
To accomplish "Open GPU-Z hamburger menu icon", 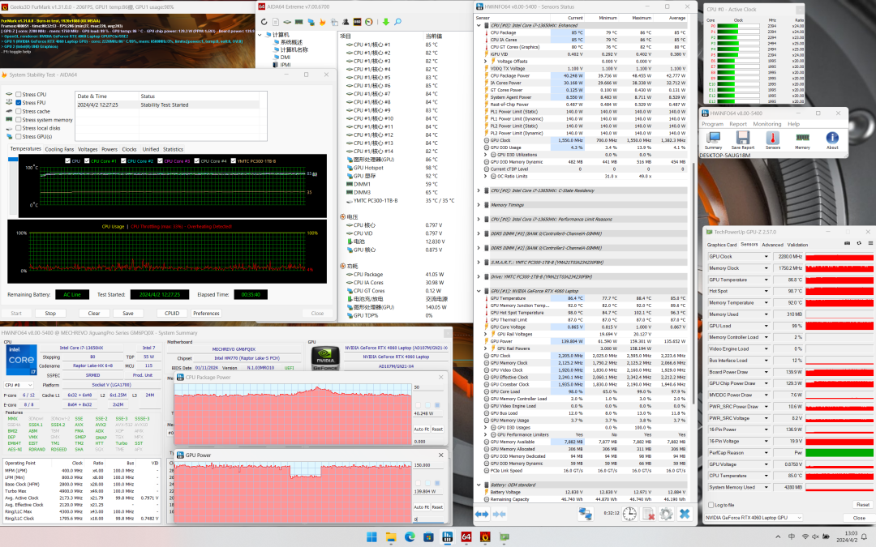I will [x=870, y=243].
